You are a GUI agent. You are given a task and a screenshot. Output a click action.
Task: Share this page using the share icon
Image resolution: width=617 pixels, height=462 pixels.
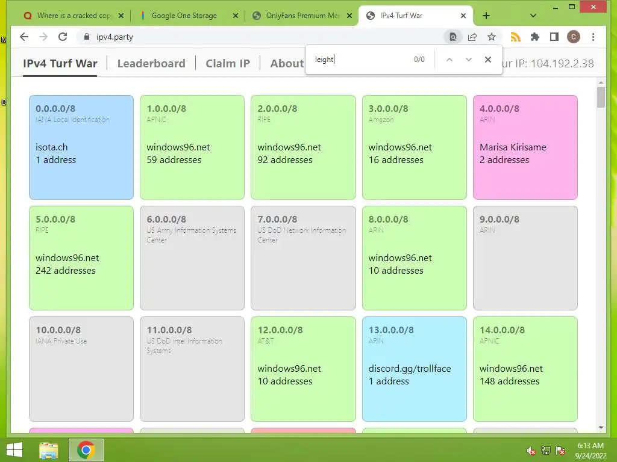pyautogui.click(x=472, y=37)
